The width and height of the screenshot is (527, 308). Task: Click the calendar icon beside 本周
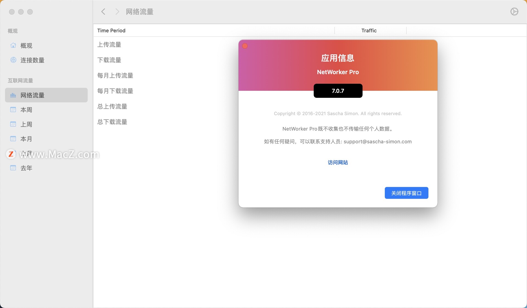[13, 110]
